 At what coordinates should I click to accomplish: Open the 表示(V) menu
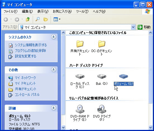[43, 11]
